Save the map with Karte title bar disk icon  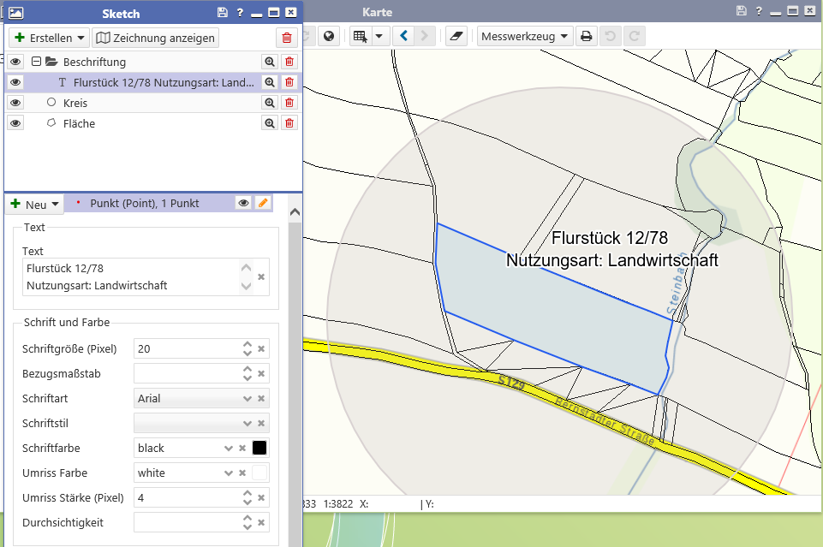[x=741, y=11]
